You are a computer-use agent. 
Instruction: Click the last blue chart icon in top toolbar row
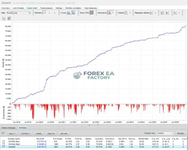(175, 13)
